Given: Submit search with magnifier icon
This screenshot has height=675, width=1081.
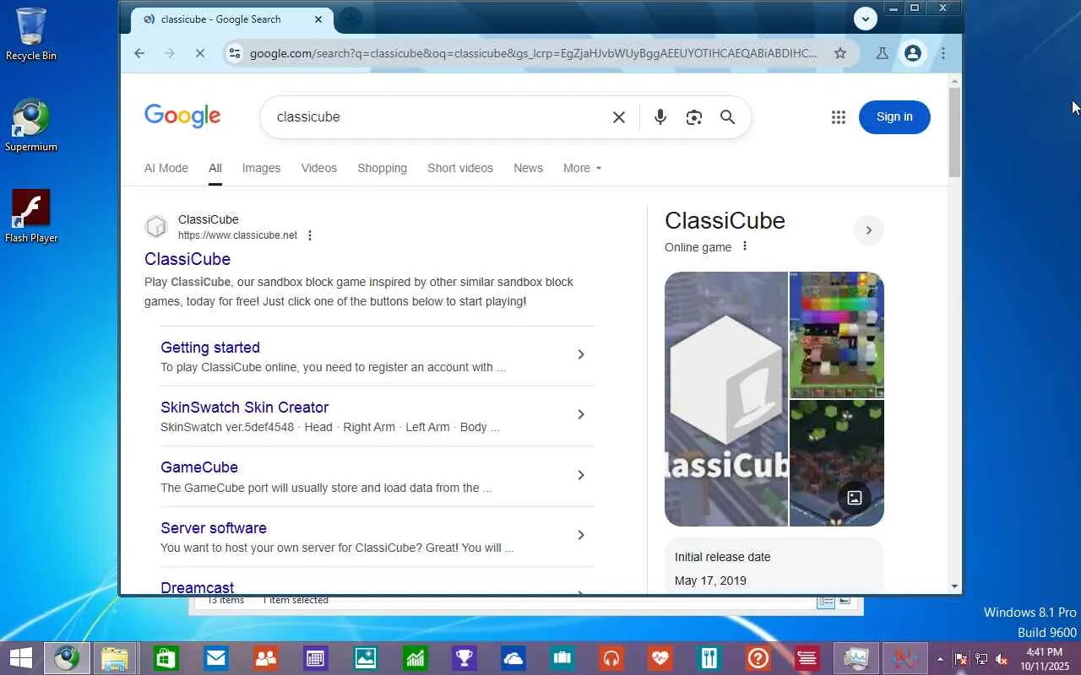Looking at the screenshot, I should [728, 117].
